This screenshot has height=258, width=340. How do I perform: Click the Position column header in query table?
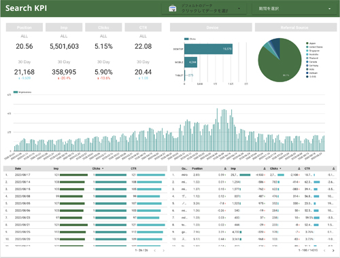pyautogui.click(x=197, y=168)
